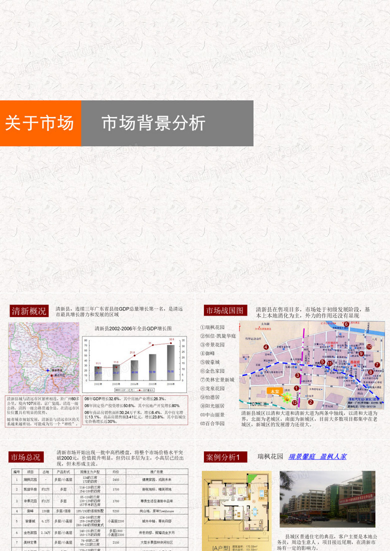Click the 现推主力户型 table column header

point(90,471)
